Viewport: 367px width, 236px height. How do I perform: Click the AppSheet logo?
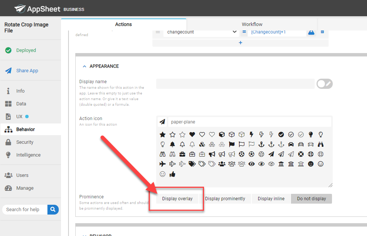37,9
